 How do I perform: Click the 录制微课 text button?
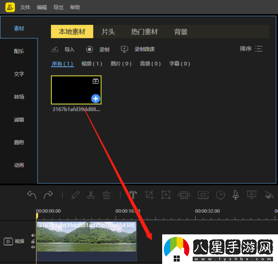(x=145, y=49)
